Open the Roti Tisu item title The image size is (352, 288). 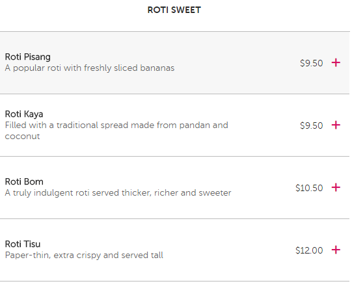tap(23, 244)
